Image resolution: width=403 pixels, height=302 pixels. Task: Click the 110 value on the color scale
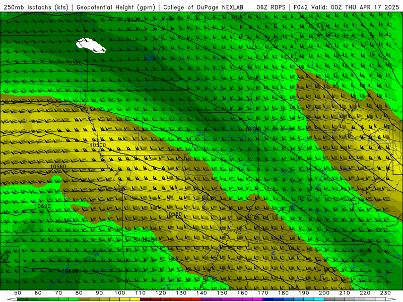pos(141,293)
